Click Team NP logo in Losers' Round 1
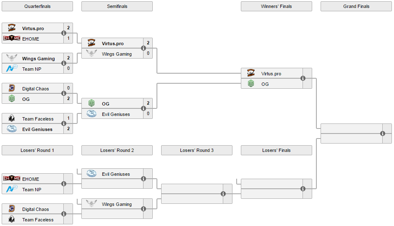This screenshot has height=226, width=394. [x=12, y=189]
